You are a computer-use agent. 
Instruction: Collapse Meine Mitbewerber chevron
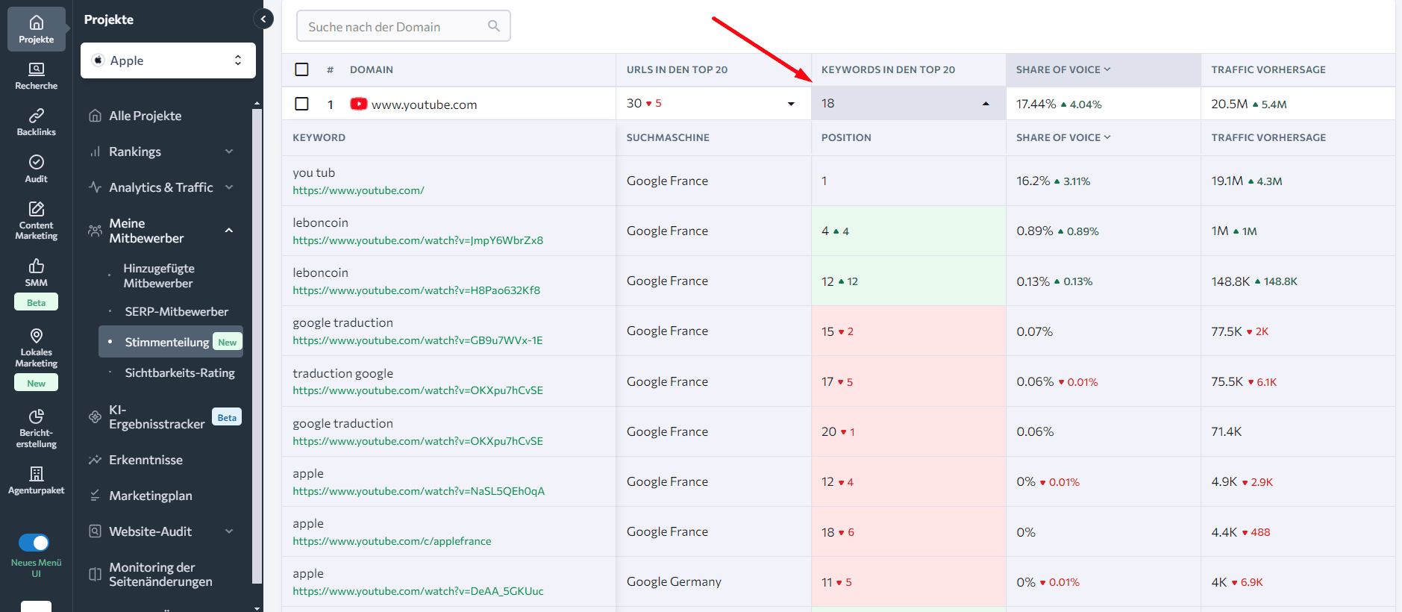coord(229,231)
